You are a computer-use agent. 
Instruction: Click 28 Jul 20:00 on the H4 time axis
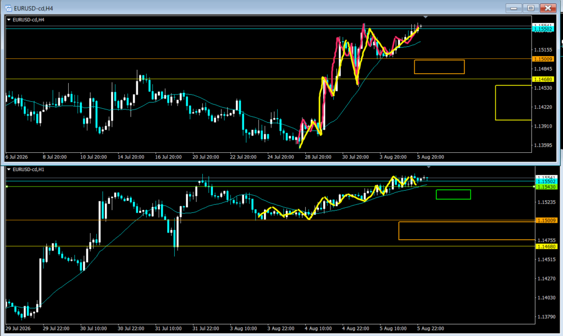[318, 157]
